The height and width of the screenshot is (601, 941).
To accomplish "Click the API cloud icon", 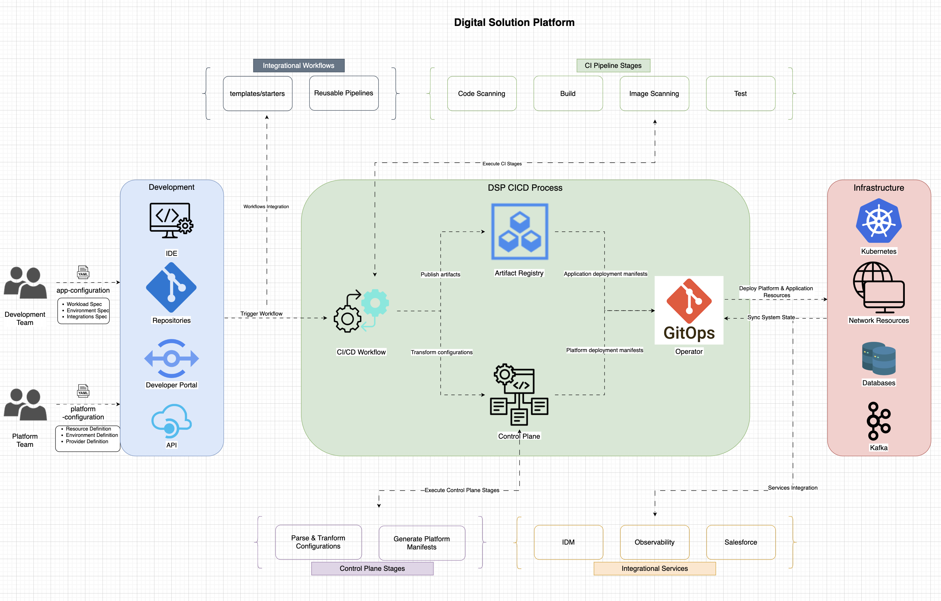I will click(x=171, y=421).
